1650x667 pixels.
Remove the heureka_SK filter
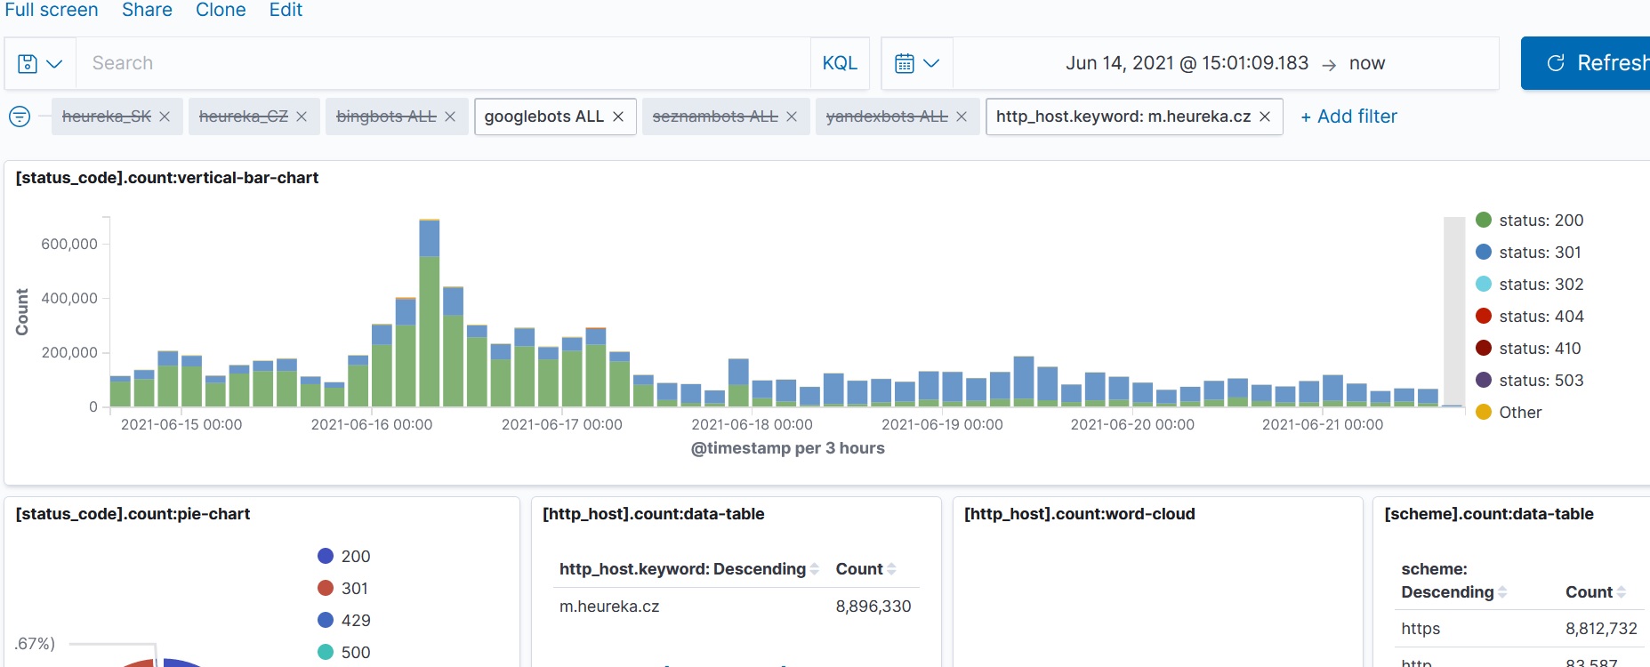(165, 117)
